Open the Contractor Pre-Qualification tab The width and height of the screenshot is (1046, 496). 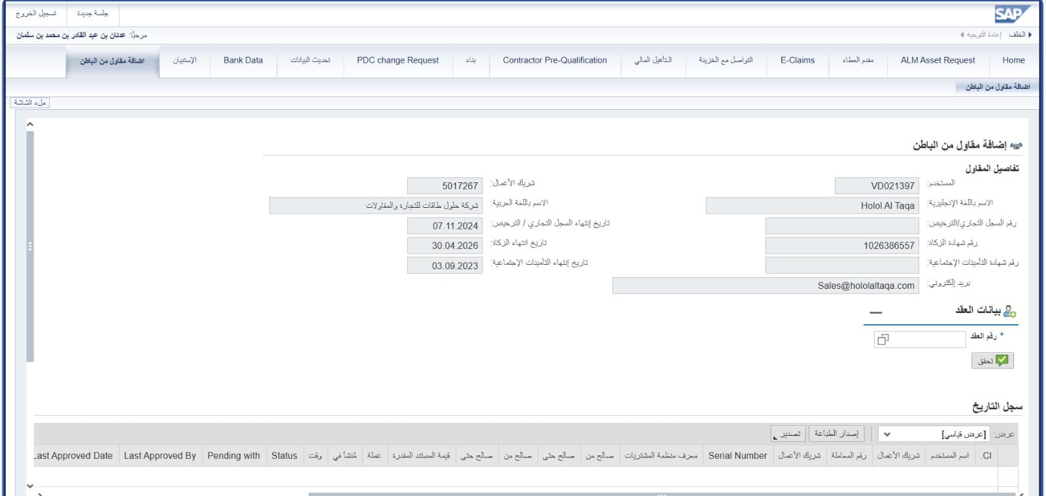(x=554, y=60)
